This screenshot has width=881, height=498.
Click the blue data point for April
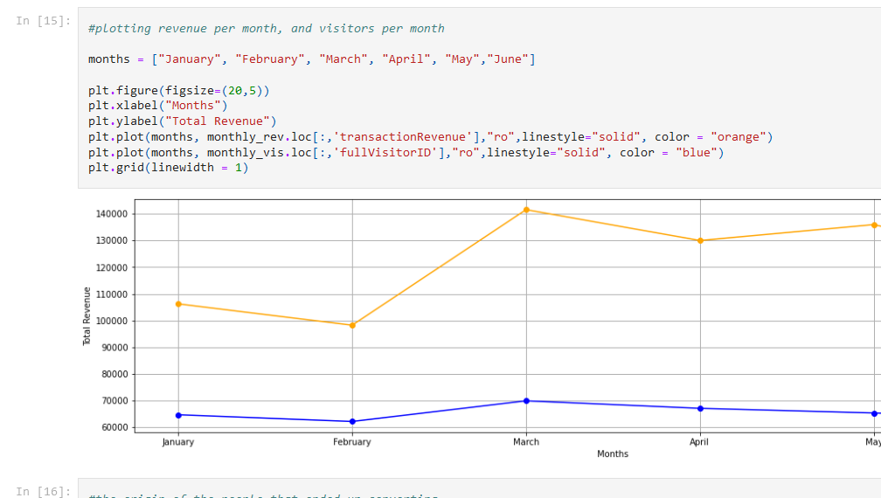tap(700, 408)
